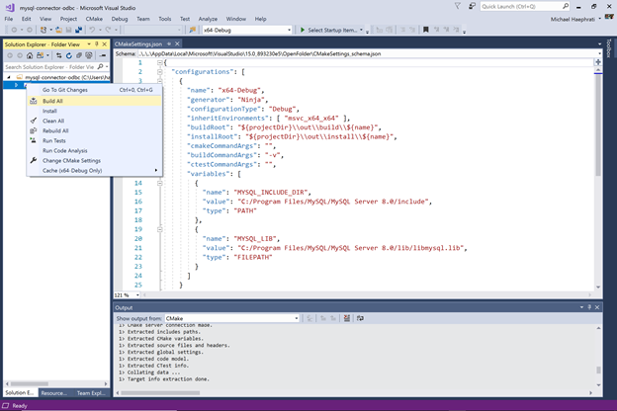
Task: Close the CMakeSettings.json tab
Action: pos(177,43)
